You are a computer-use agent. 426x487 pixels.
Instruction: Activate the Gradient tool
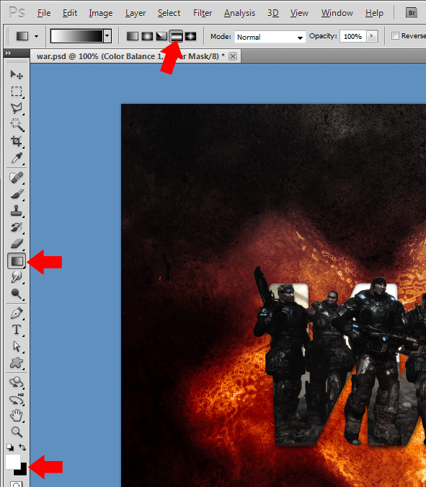pyautogui.click(x=17, y=261)
